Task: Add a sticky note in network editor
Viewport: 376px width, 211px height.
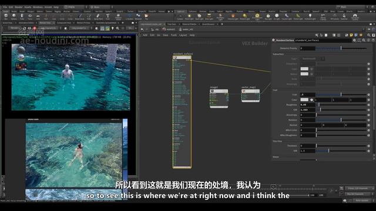Action: tap(351, 35)
